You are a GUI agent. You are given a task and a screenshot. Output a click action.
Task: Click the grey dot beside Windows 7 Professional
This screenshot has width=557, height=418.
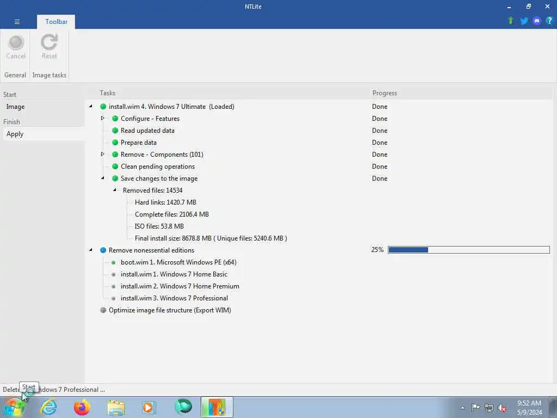point(113,298)
